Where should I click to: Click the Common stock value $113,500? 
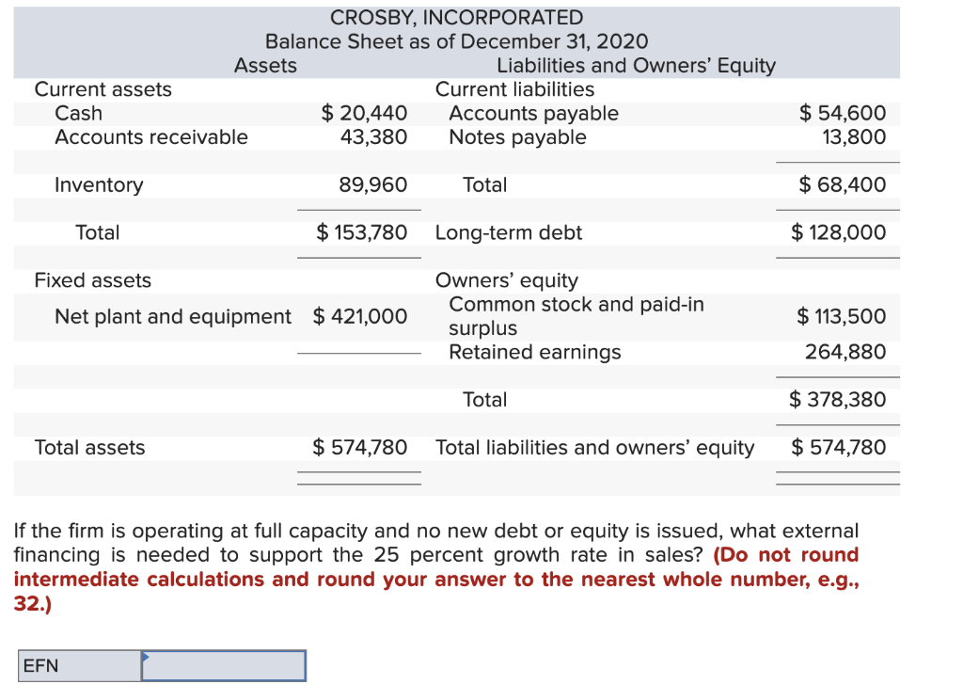pyautogui.click(x=844, y=317)
